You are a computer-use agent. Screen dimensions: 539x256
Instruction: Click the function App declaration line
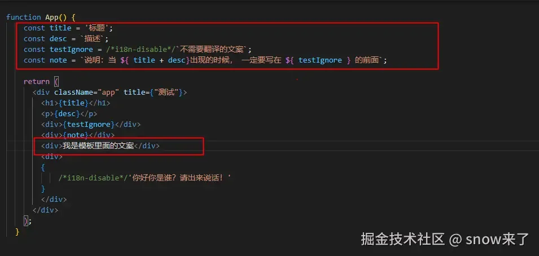[x=41, y=17]
